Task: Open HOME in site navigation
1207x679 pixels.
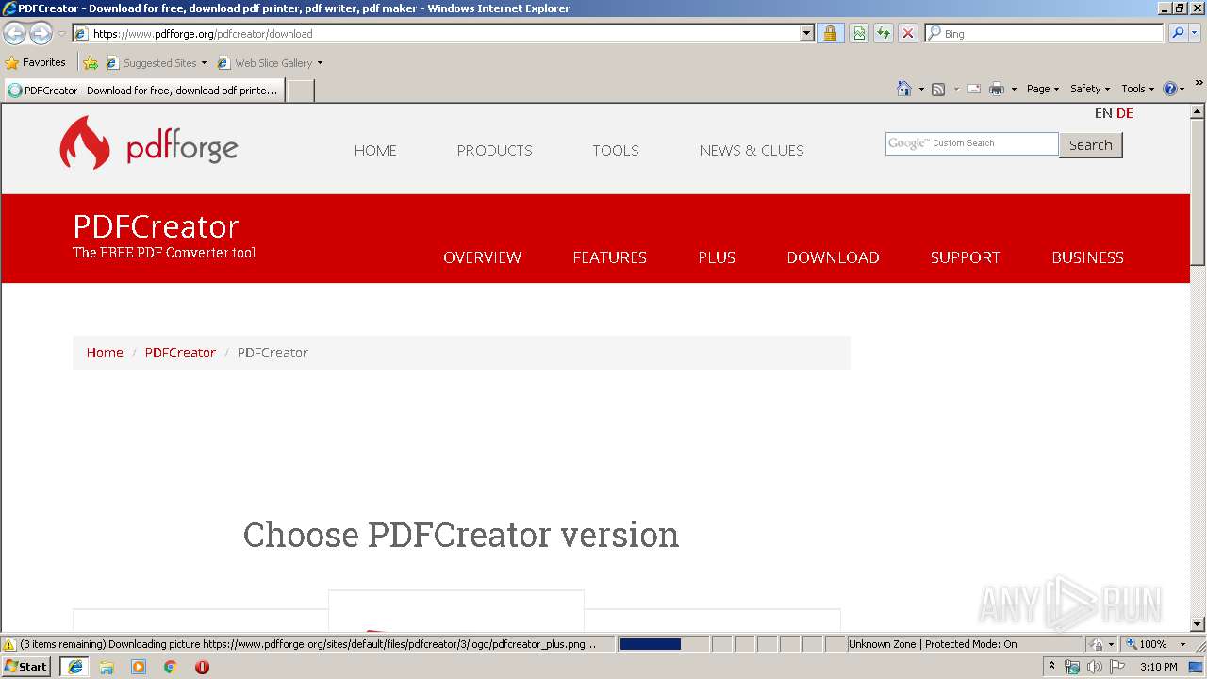Action: click(x=375, y=150)
